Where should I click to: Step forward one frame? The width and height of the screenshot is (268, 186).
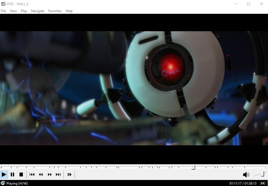(x=69, y=174)
